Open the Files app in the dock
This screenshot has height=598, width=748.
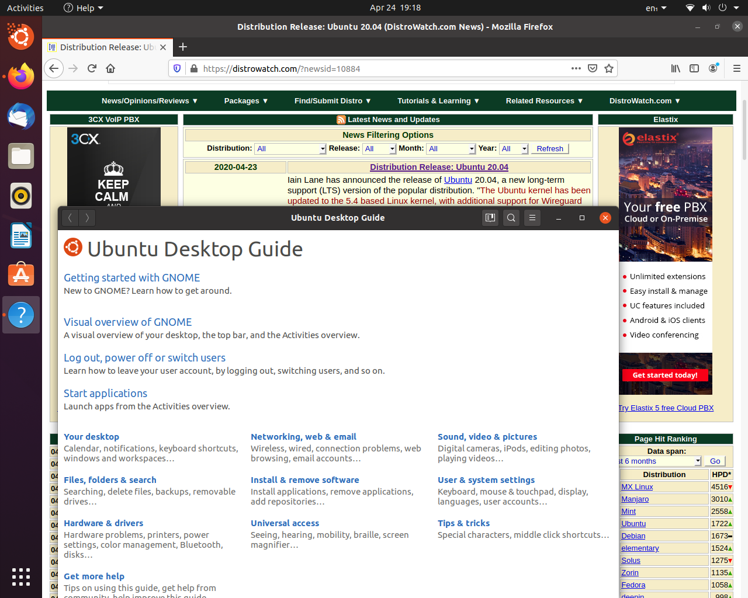(x=21, y=156)
